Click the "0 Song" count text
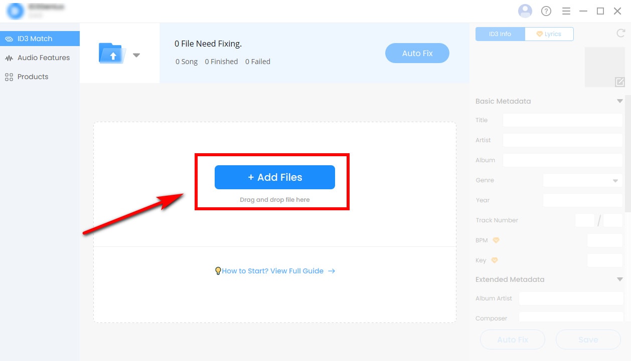631x361 pixels. coord(187,62)
